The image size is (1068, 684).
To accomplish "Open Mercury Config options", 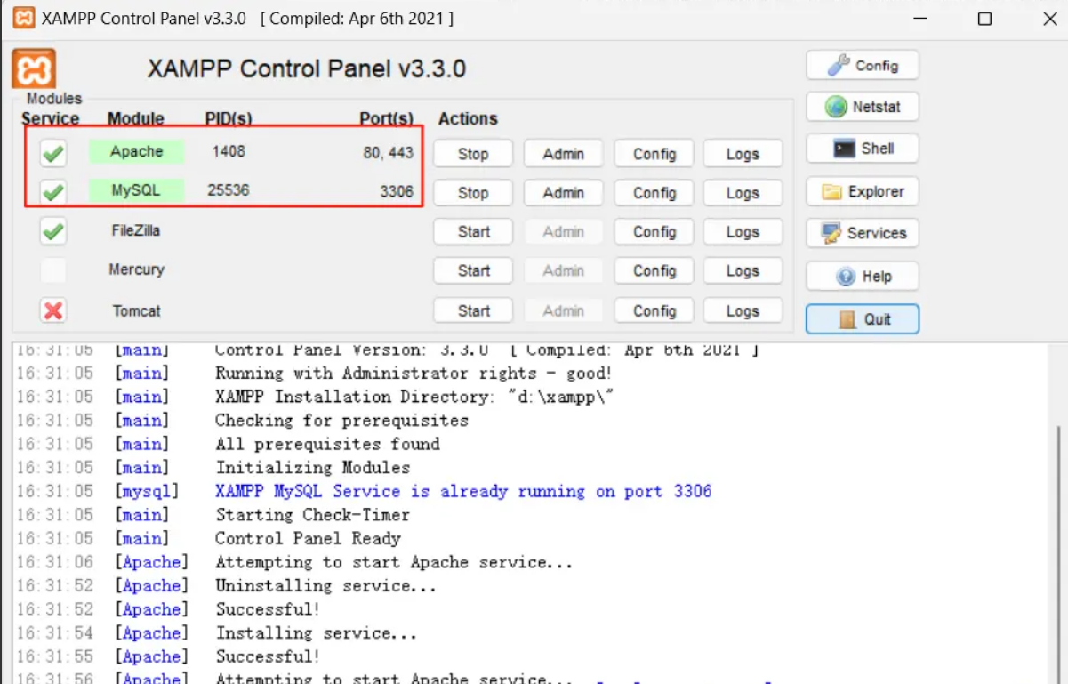I will [654, 271].
